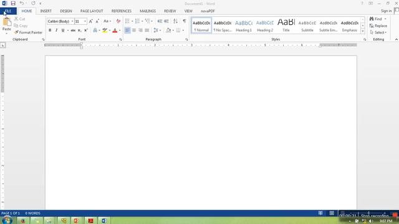399x224 pixels.
Task: Open the line spacing dropdown
Action: pos(157,30)
